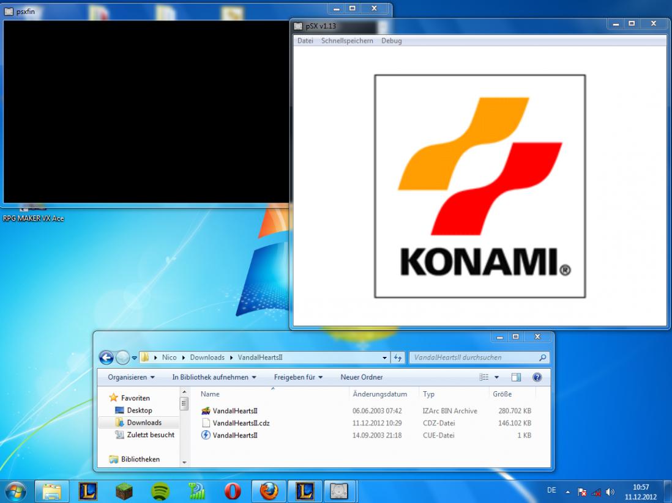672x503 pixels.
Task: Launch the Opera browser from the taskbar
Action: [233, 491]
